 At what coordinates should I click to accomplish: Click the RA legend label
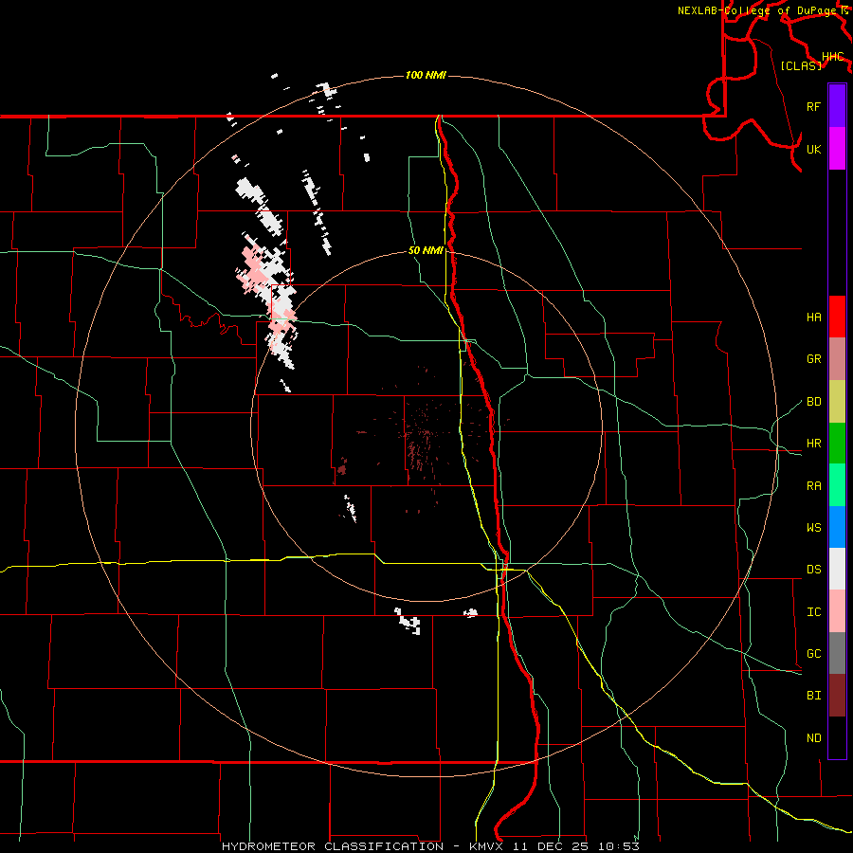(813, 486)
